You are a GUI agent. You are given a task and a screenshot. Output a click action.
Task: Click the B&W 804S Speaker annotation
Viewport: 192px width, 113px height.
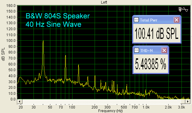(58, 16)
